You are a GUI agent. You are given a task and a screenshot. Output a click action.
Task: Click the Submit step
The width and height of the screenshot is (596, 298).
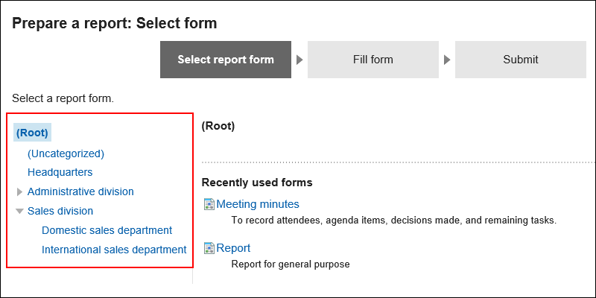click(x=520, y=60)
